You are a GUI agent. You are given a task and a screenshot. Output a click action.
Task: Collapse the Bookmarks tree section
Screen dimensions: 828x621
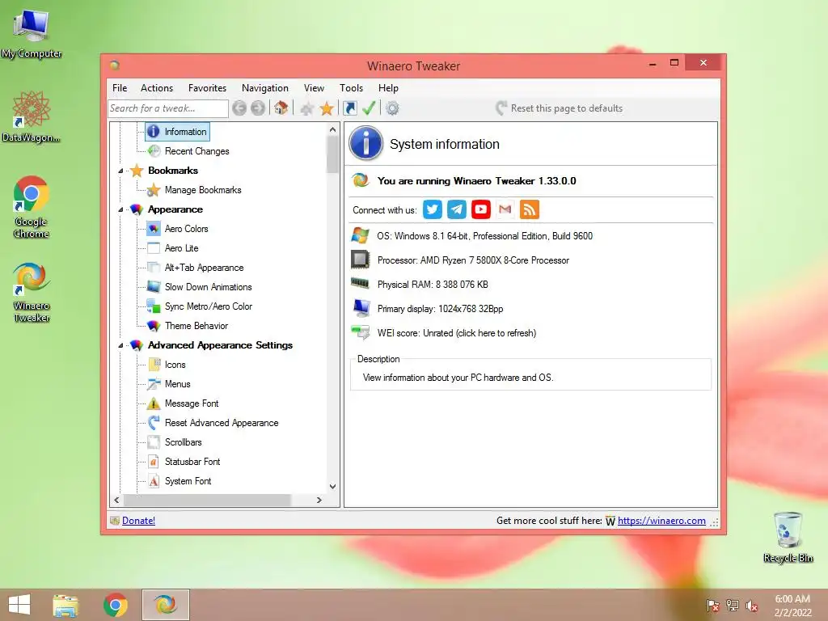pos(120,171)
